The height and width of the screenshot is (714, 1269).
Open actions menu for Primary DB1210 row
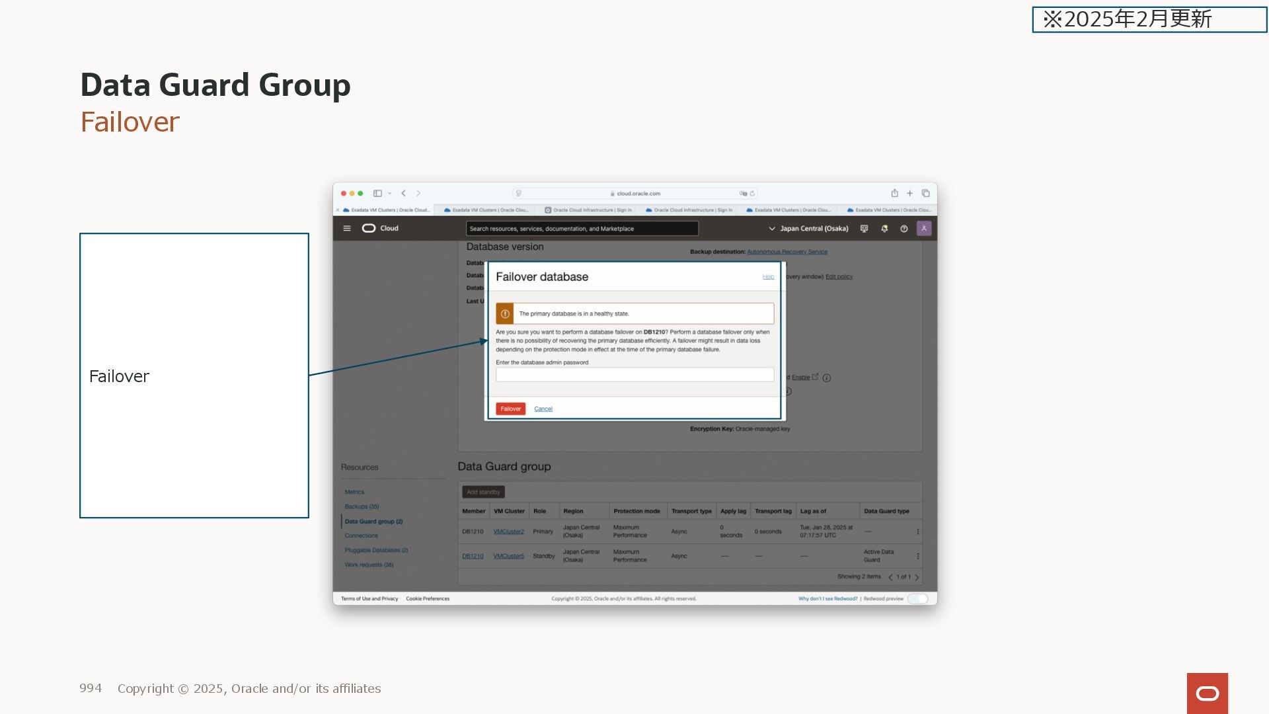[x=917, y=532]
